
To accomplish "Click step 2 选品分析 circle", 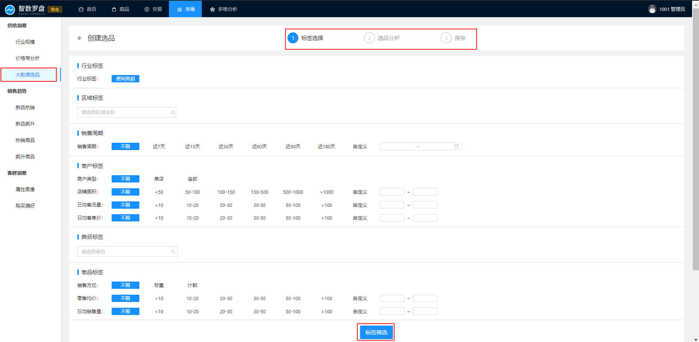I will pyautogui.click(x=369, y=38).
